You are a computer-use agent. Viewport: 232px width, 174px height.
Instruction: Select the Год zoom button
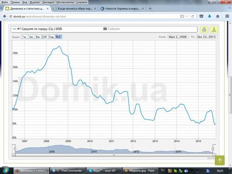(52, 37)
